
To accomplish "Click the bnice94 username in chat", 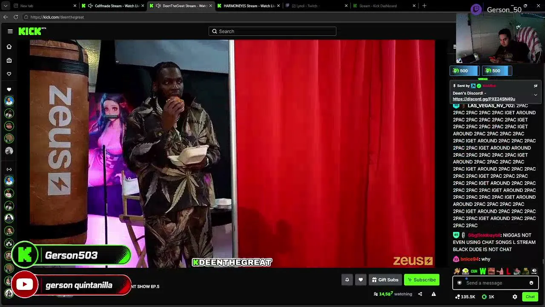I will 469,259.
